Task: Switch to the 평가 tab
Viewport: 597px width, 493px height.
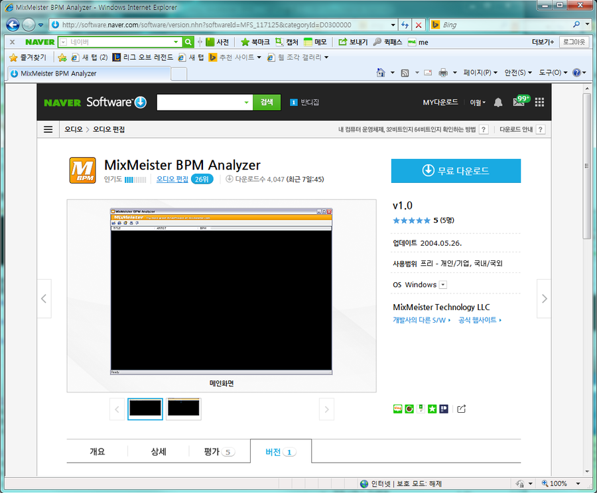Action: click(x=220, y=452)
